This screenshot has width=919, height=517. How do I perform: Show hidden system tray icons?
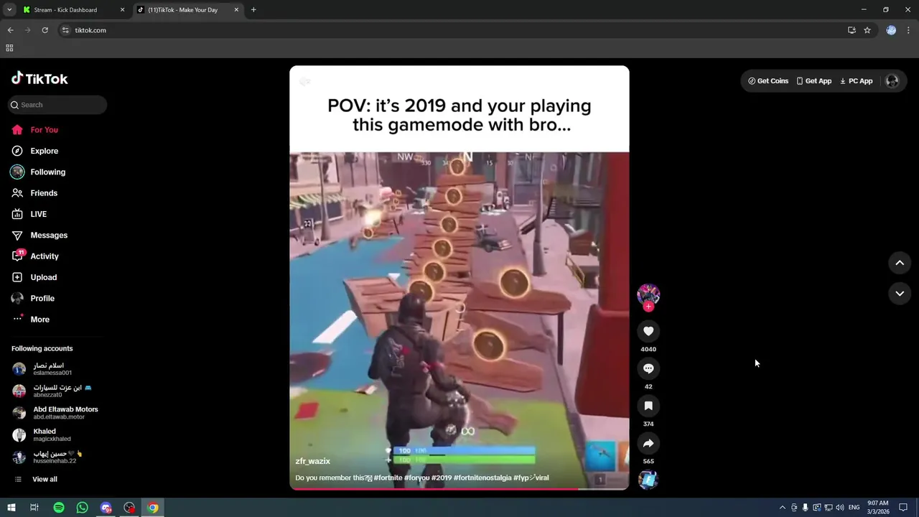[783, 508]
